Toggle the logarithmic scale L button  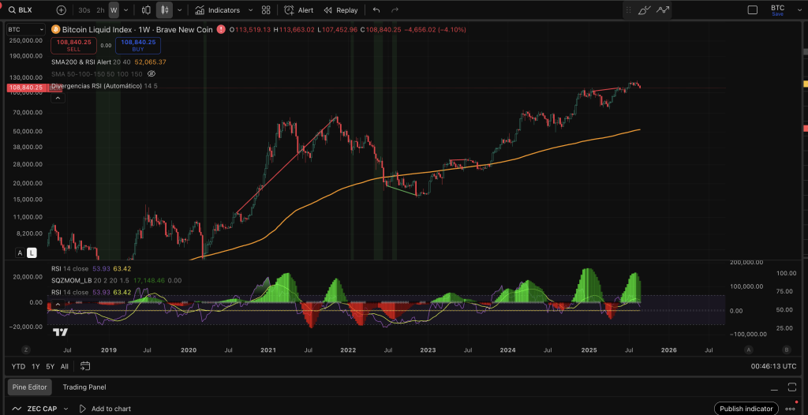point(32,252)
